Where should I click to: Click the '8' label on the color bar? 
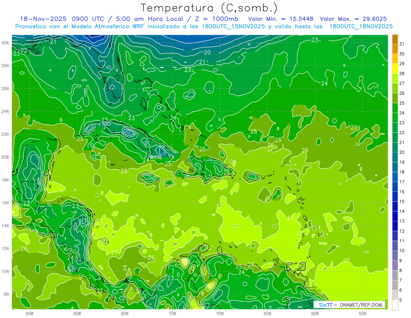[401, 270]
